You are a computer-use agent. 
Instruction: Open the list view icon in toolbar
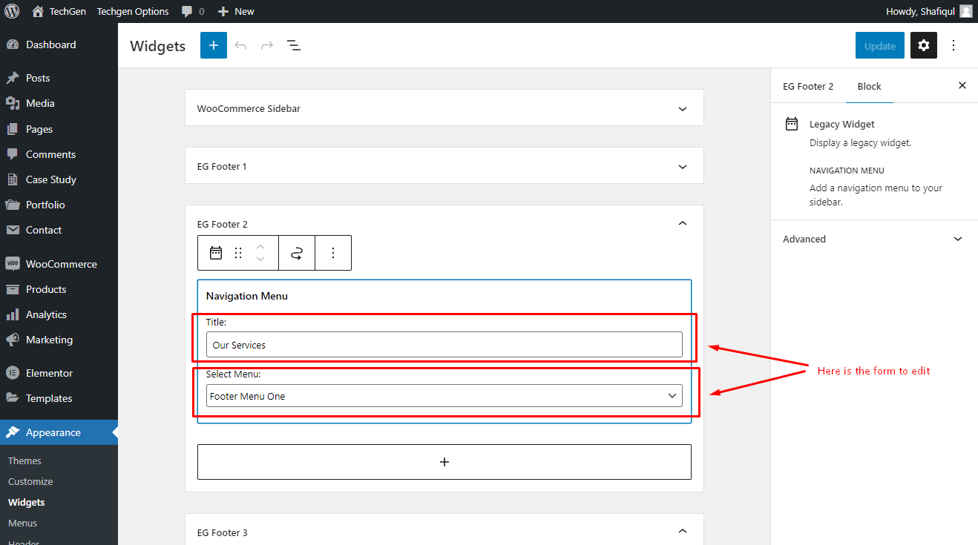tap(294, 45)
